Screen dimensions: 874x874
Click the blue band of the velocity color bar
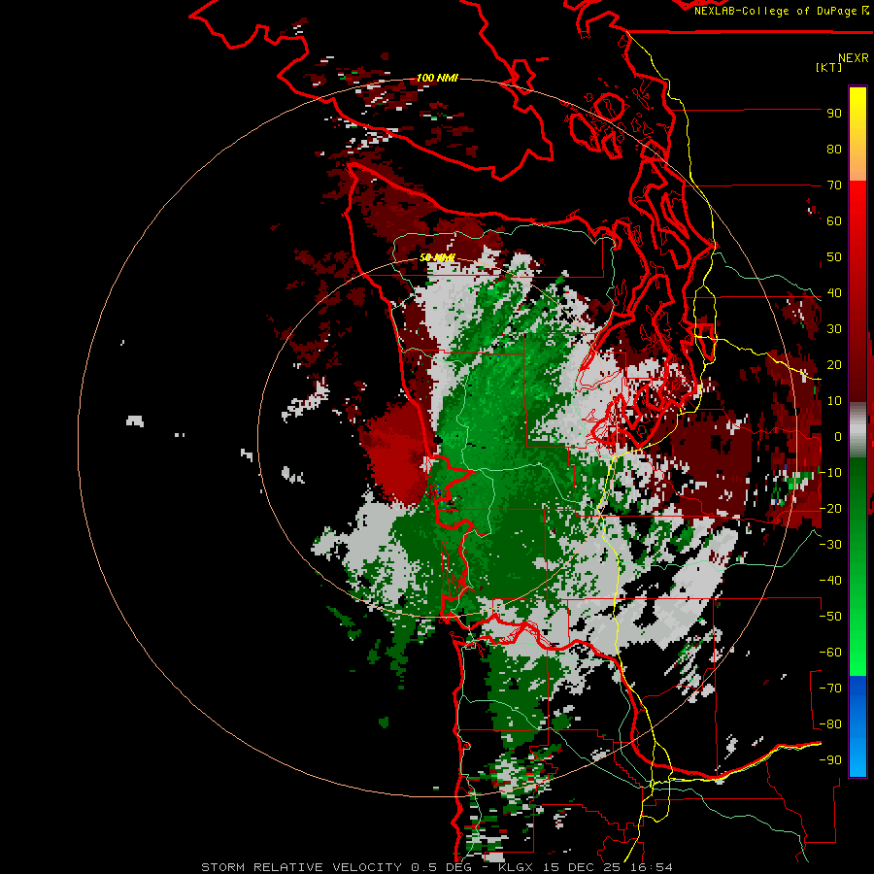(857, 725)
